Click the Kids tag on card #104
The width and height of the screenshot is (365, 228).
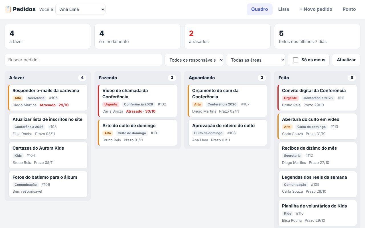click(x=18, y=156)
